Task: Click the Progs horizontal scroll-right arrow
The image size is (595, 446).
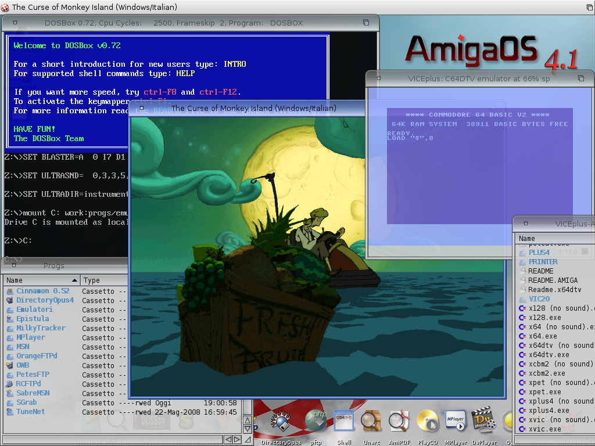Action: click(238, 440)
